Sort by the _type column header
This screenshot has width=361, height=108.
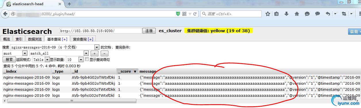point(61,71)
